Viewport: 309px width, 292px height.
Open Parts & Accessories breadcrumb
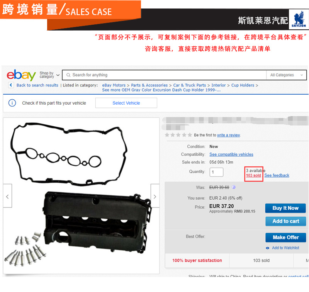click(x=149, y=85)
